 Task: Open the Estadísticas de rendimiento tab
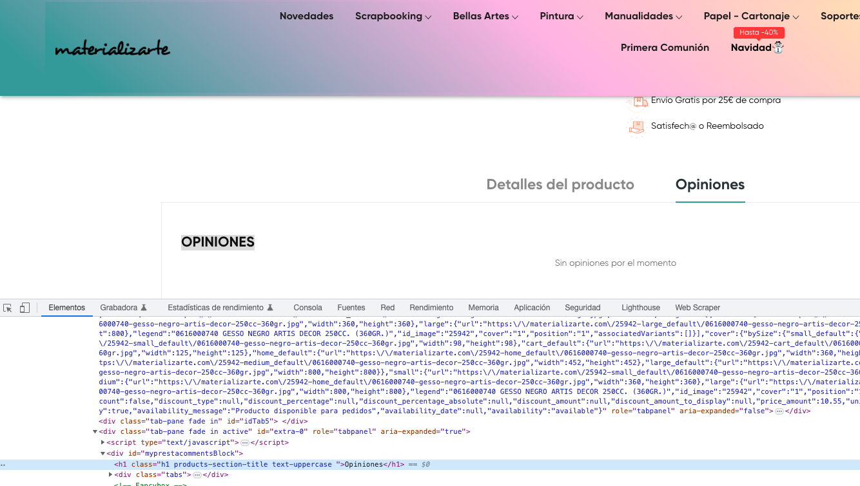(215, 308)
